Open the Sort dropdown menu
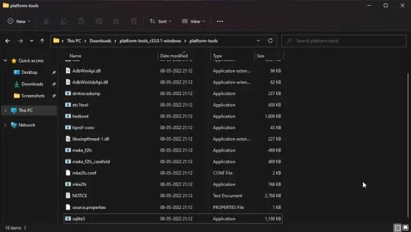This screenshot has width=411, height=232. coord(160,21)
